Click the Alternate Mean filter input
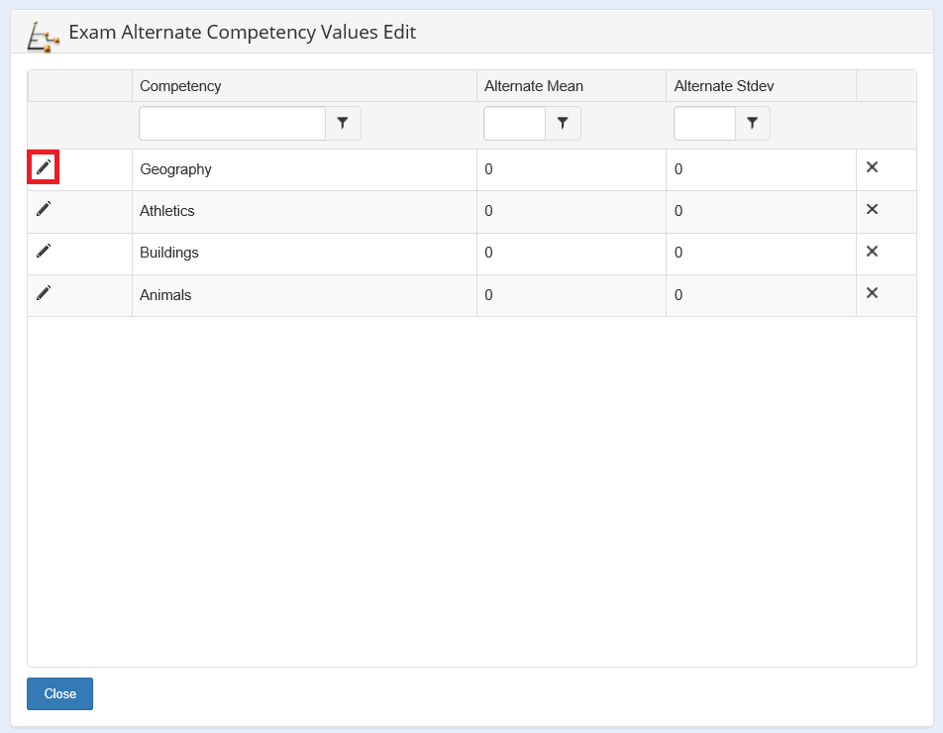943x733 pixels. pyautogui.click(x=514, y=124)
